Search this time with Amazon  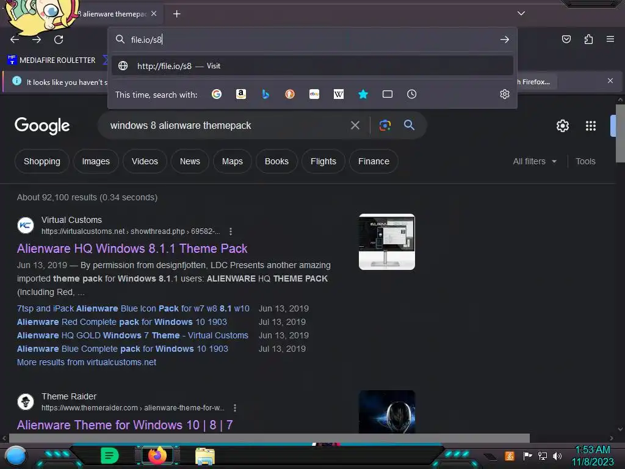click(x=240, y=94)
